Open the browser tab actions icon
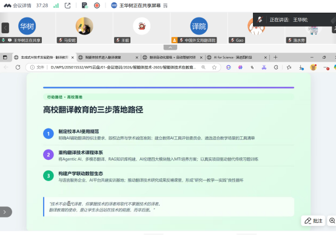 tap(5, 58)
